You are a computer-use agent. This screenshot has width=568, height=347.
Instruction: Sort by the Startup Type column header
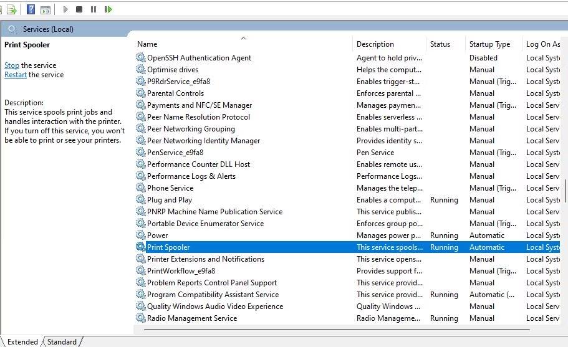coord(489,44)
